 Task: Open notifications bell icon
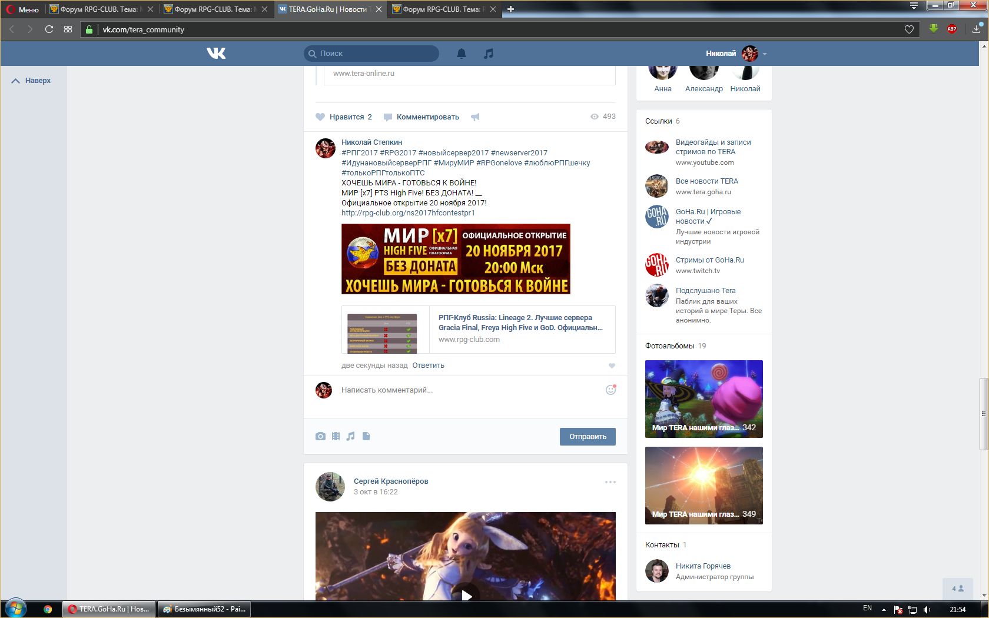coord(462,54)
